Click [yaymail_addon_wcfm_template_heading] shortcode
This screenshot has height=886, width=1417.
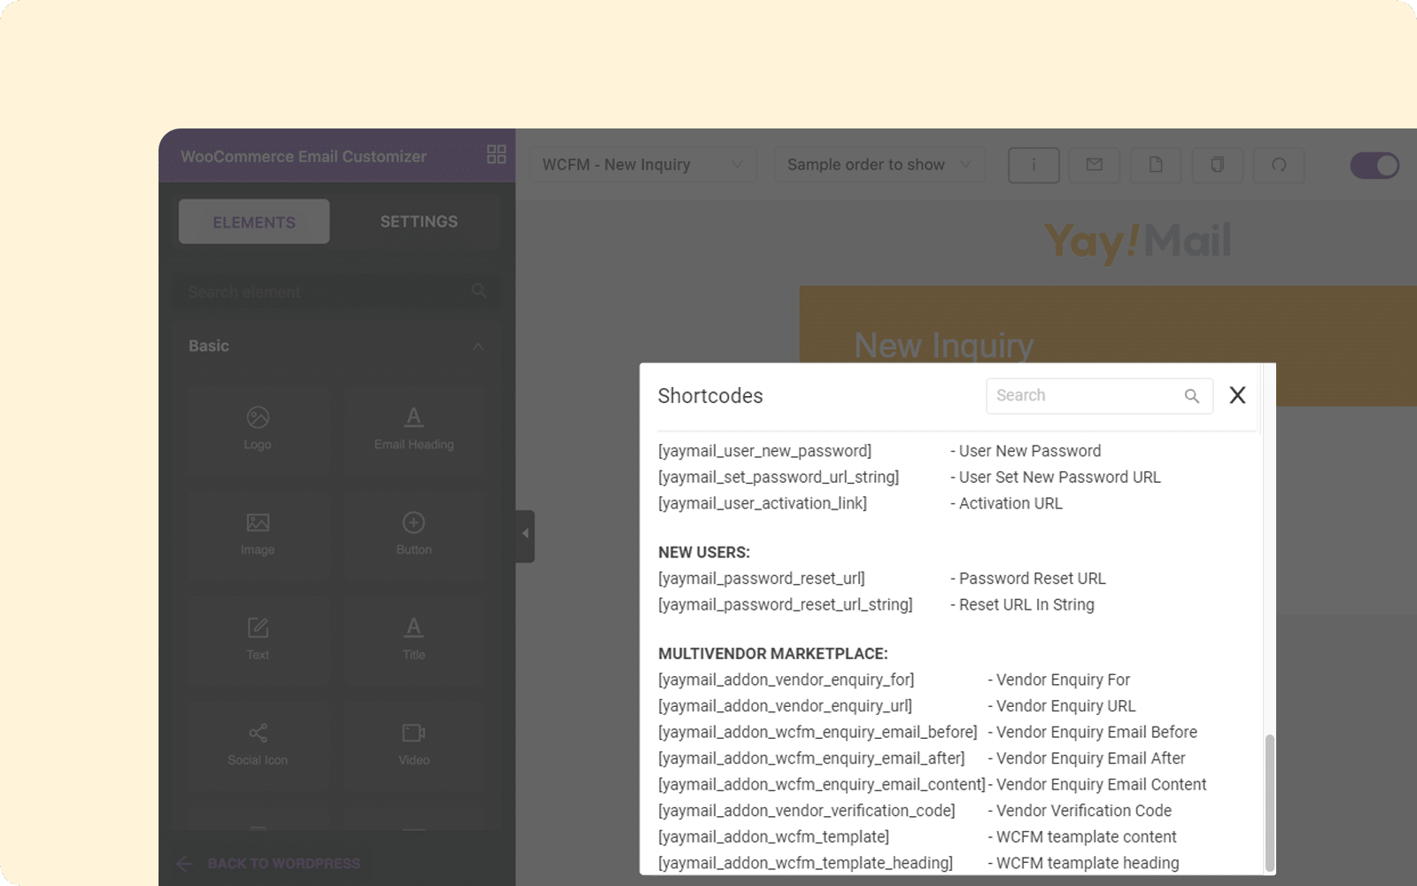point(806,863)
